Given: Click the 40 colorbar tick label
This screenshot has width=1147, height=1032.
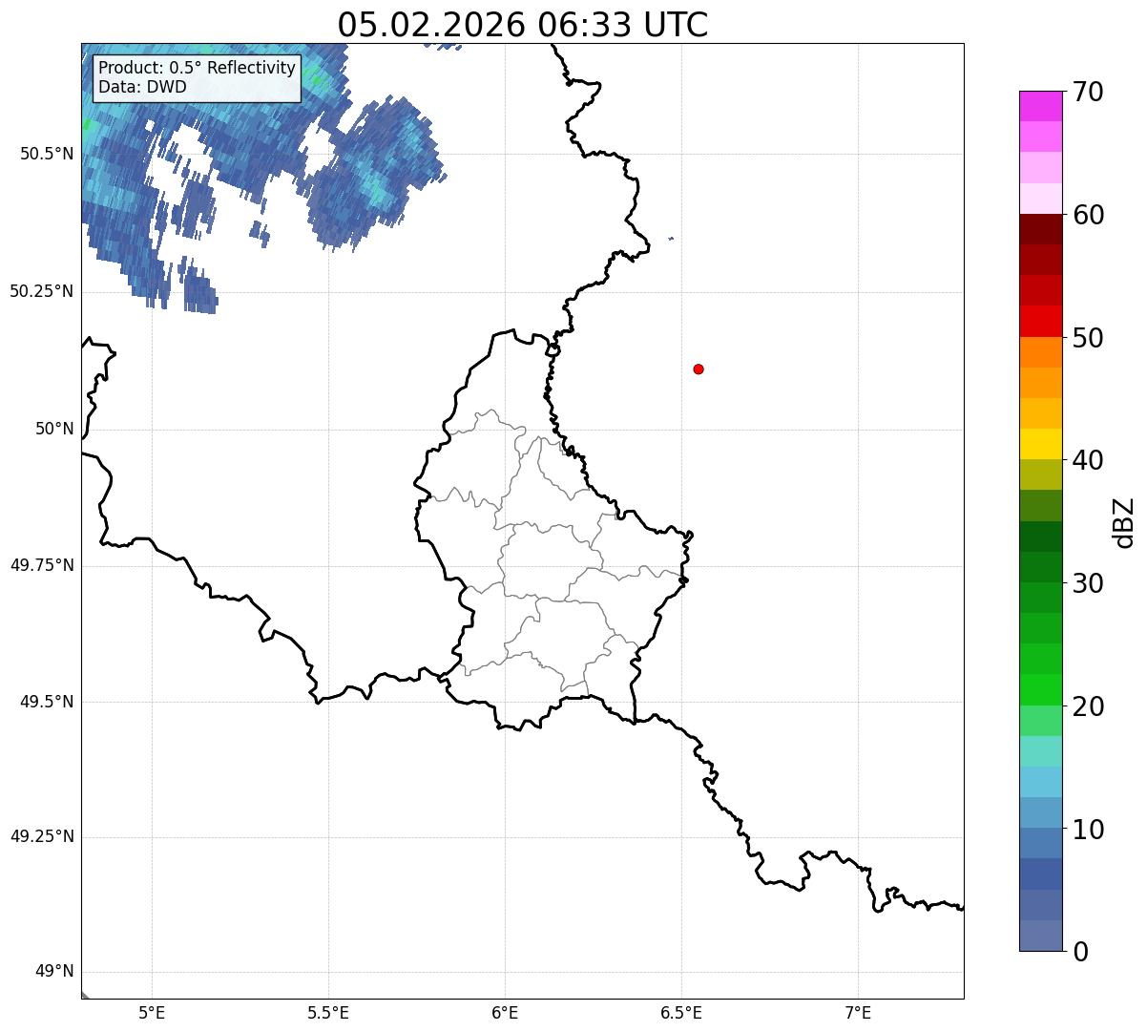Looking at the screenshot, I should coord(1088,460).
